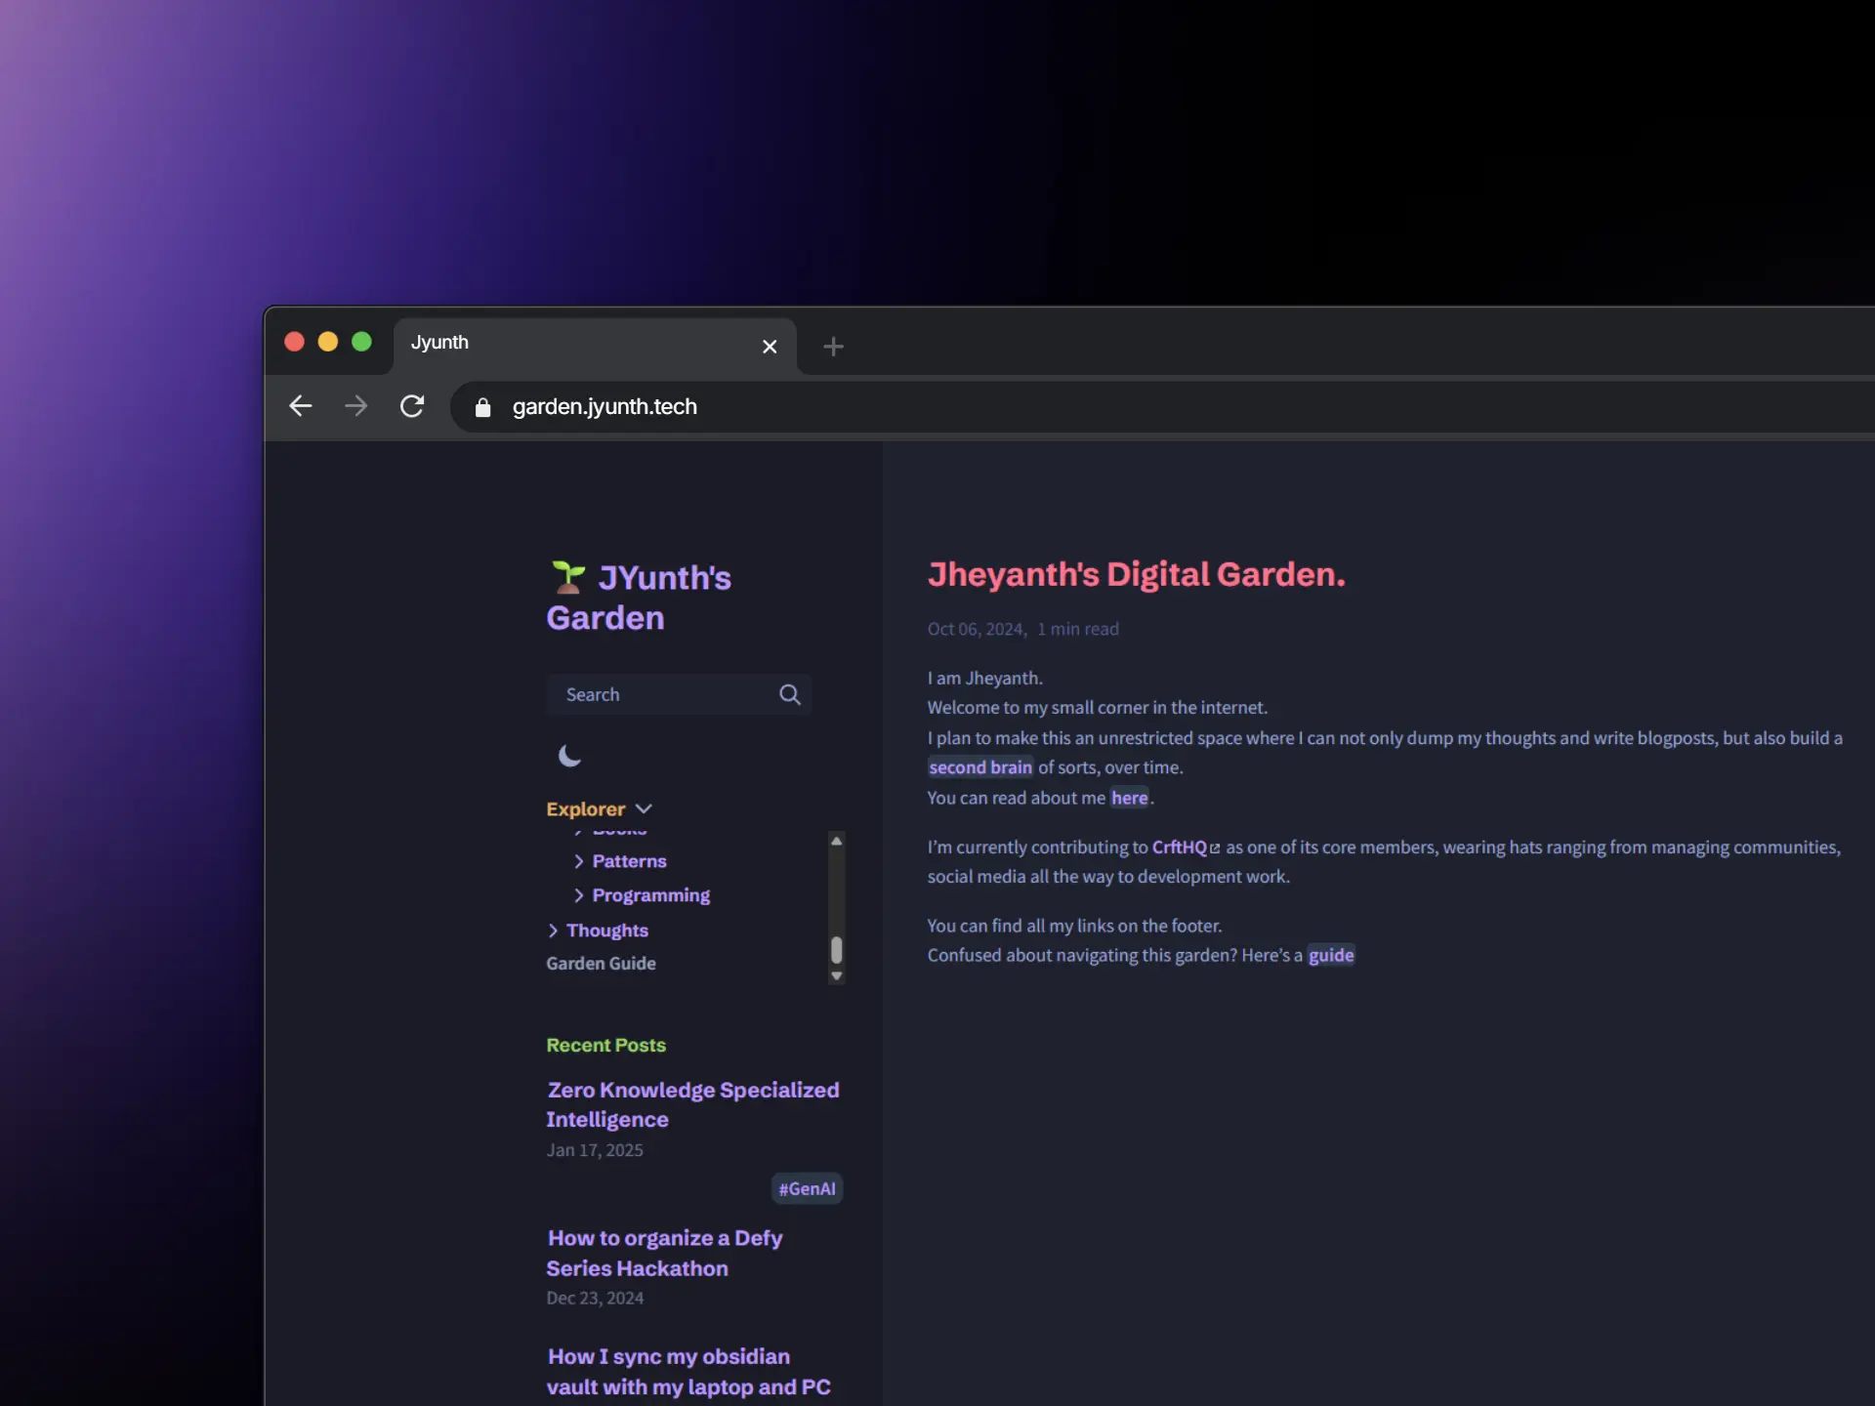Click the #GenAI tag
The image size is (1875, 1406).
click(807, 1188)
